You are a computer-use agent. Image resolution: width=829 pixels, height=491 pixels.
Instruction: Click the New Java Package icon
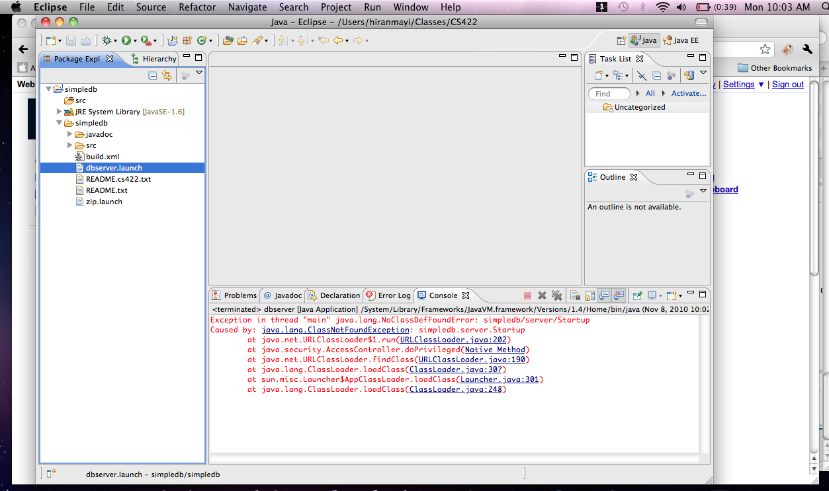(x=187, y=41)
